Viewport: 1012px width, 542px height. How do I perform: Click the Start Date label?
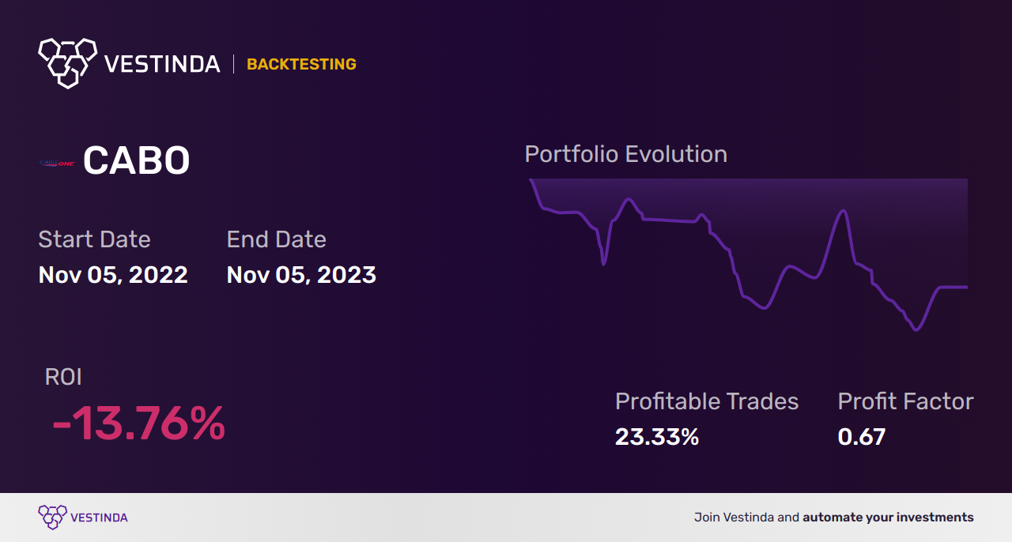pyautogui.click(x=94, y=239)
